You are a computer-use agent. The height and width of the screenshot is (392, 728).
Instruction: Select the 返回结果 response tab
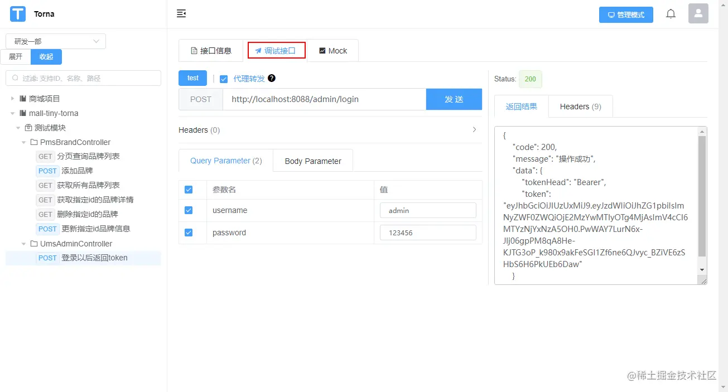coord(522,107)
